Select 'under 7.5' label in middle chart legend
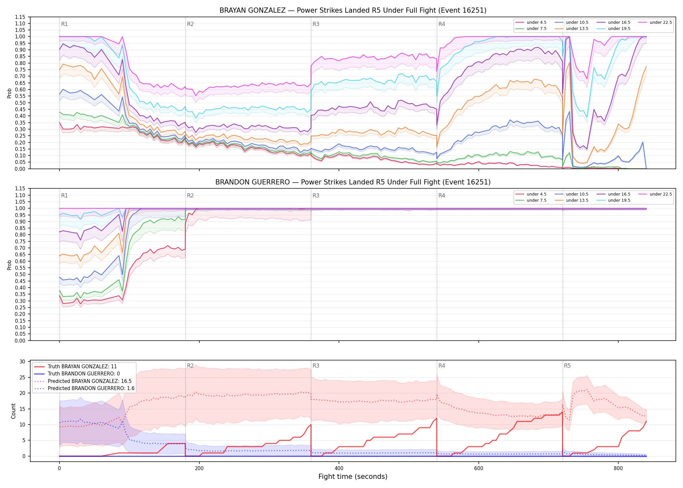Image resolution: width=683 pixels, height=488 pixels. [x=537, y=200]
